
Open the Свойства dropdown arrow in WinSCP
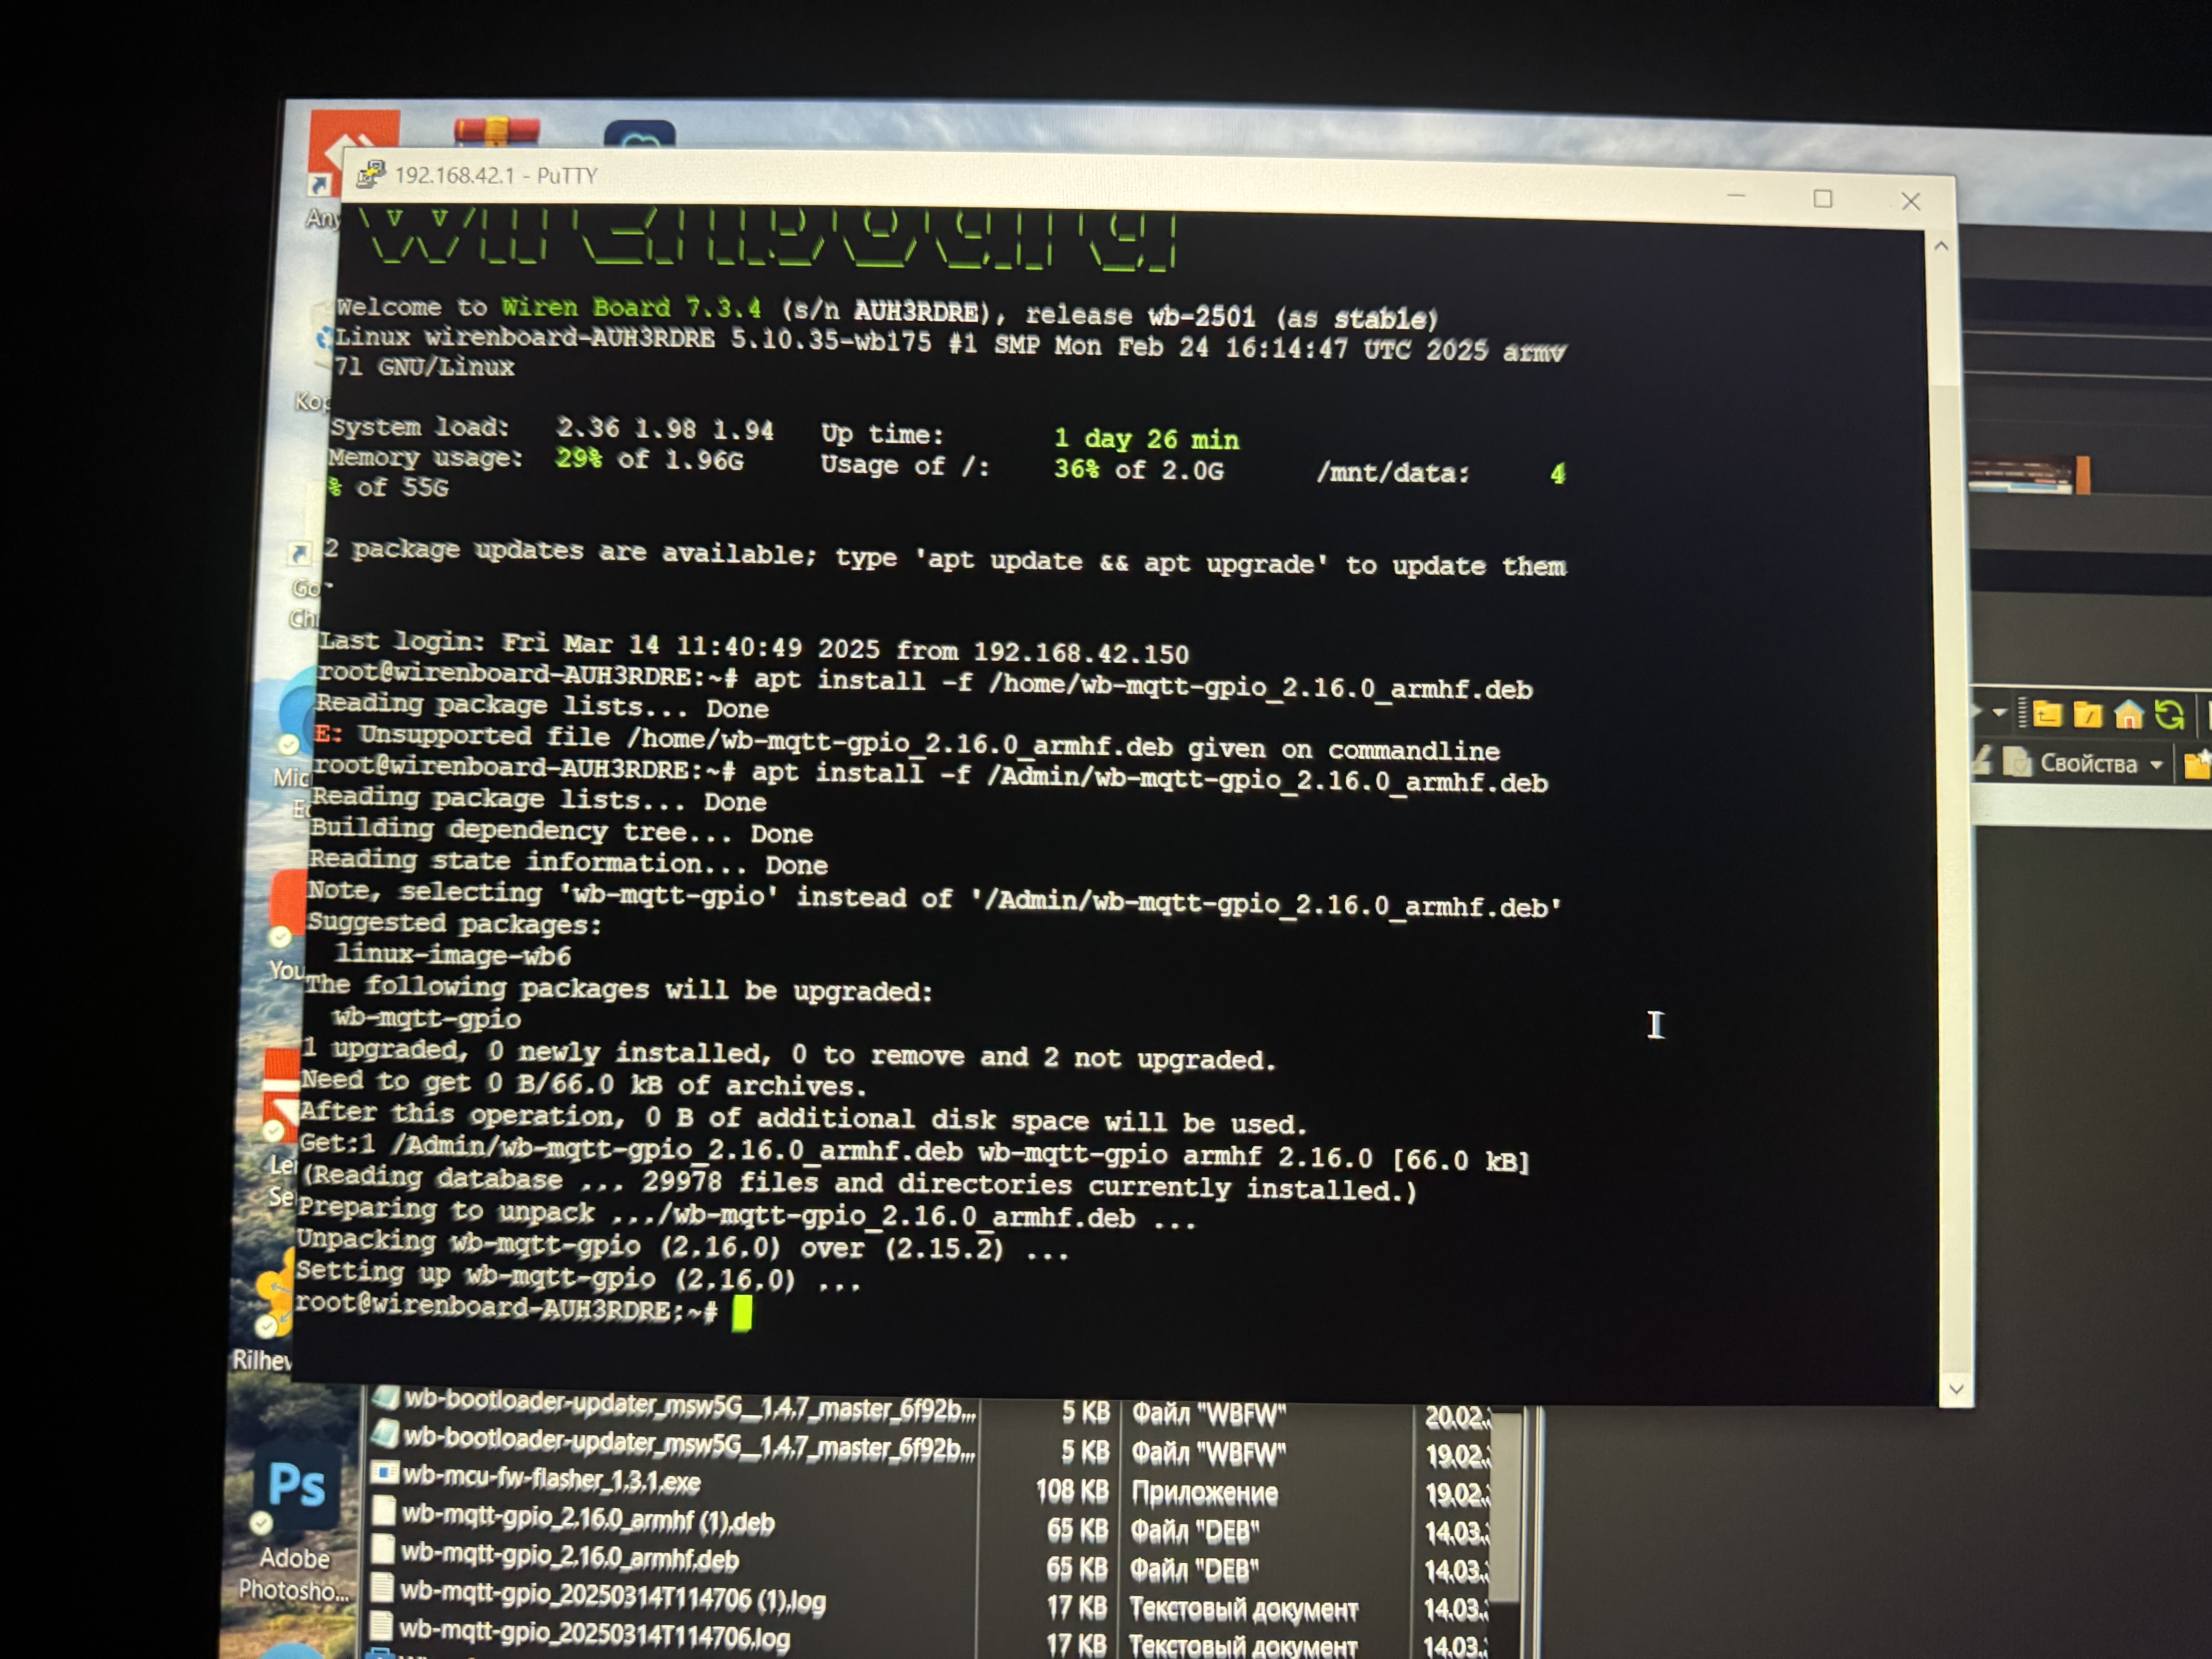2156,765
